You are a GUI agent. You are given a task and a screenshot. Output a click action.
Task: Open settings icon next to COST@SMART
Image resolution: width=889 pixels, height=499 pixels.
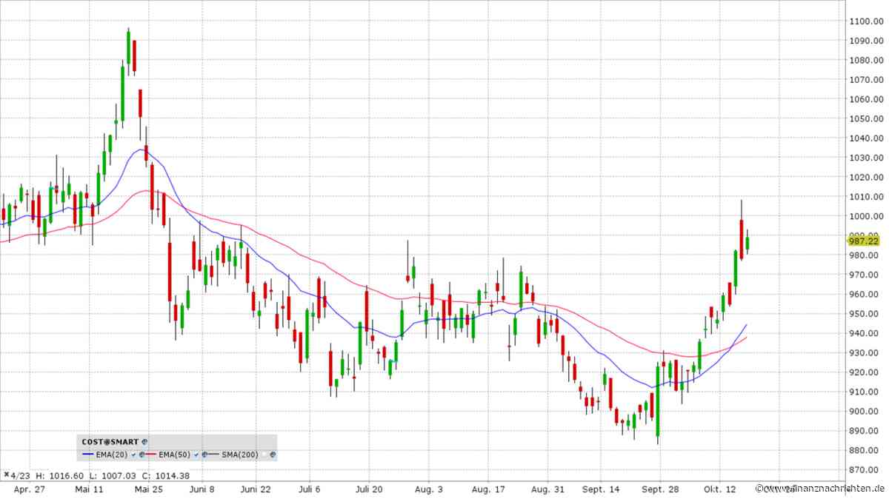click(x=144, y=441)
